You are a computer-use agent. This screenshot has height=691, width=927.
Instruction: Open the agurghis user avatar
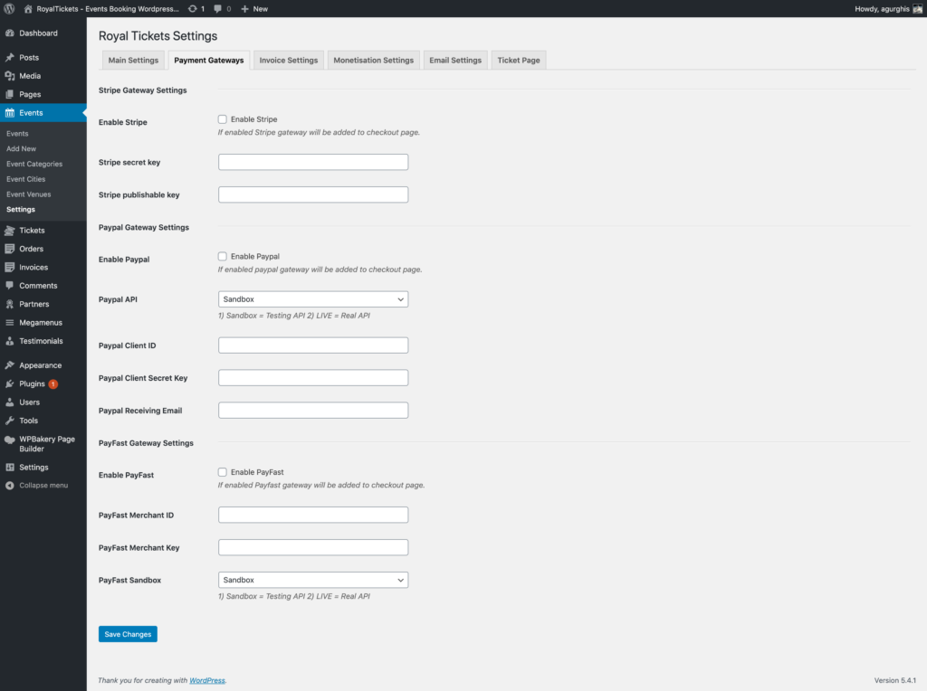[x=918, y=9]
